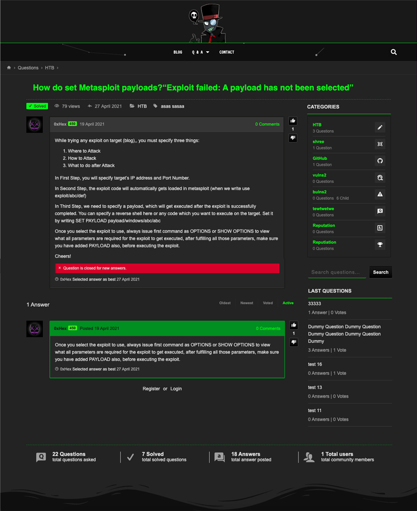Open last question titled 33333
Image resolution: width=417 pixels, height=511 pixels.
[315, 304]
